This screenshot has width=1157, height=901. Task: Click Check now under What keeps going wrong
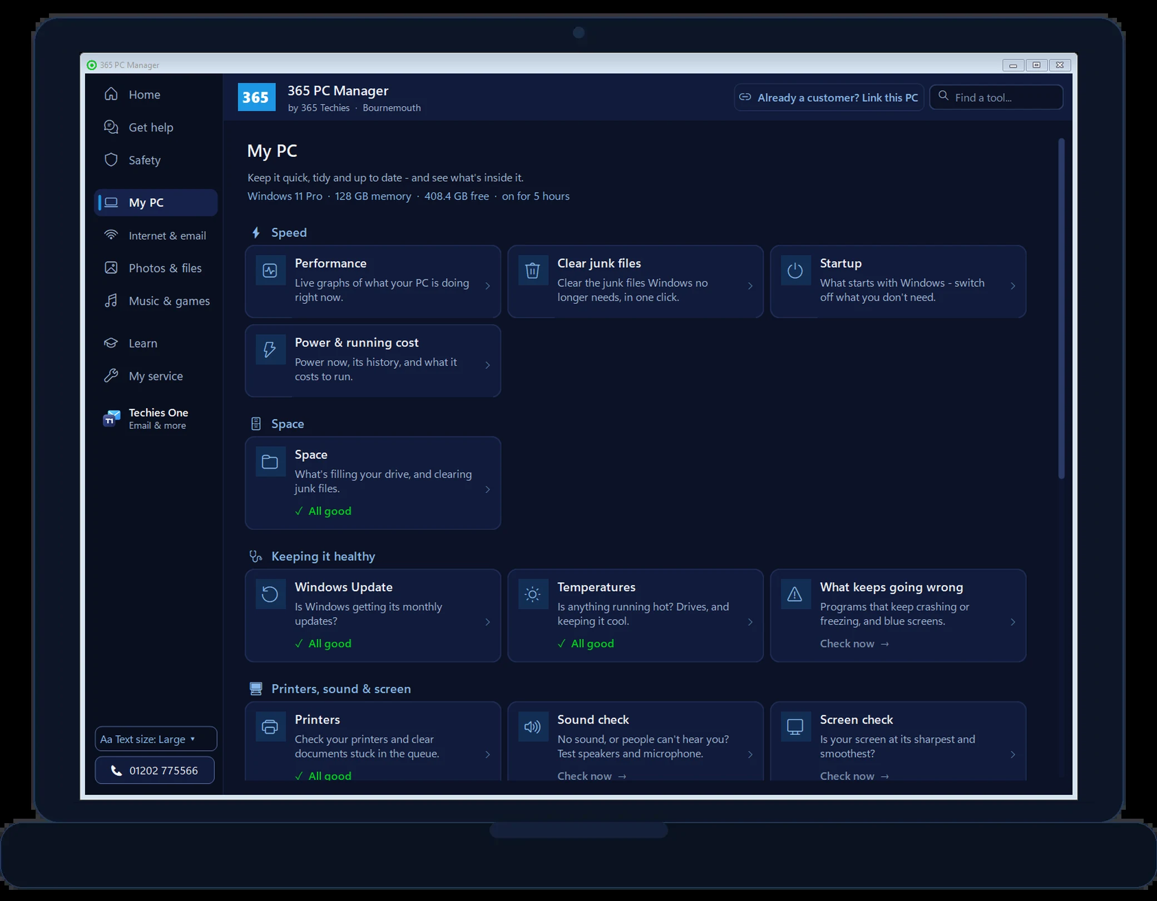point(854,643)
